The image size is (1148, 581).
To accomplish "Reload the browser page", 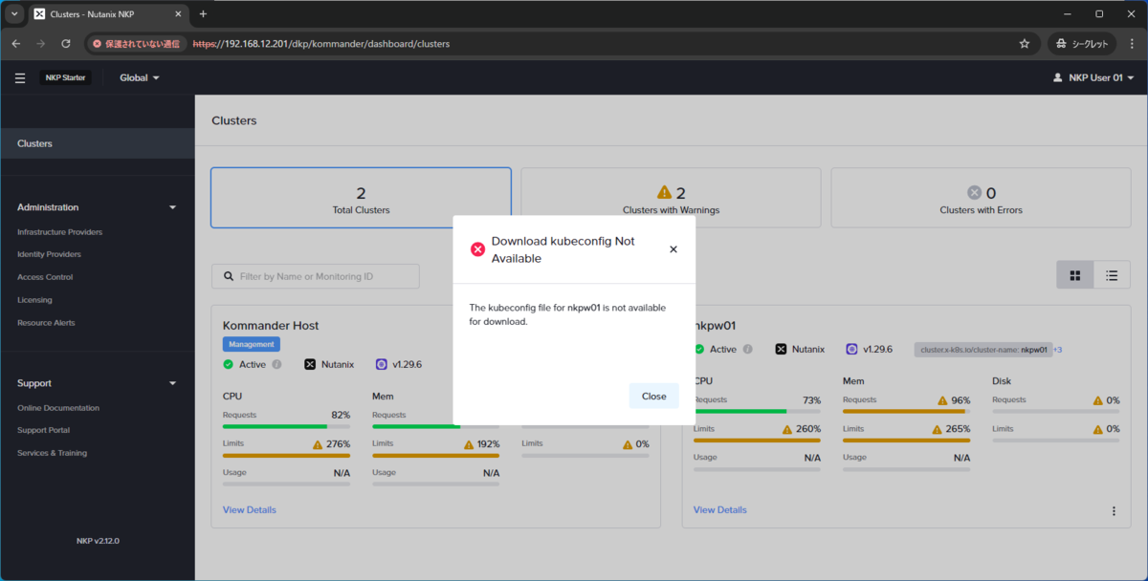I will pos(66,44).
